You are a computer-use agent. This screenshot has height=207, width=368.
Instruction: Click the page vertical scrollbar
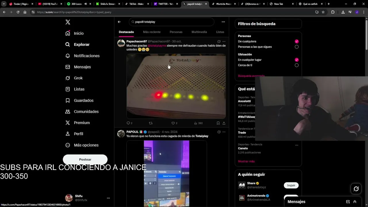click(x=366, y=34)
